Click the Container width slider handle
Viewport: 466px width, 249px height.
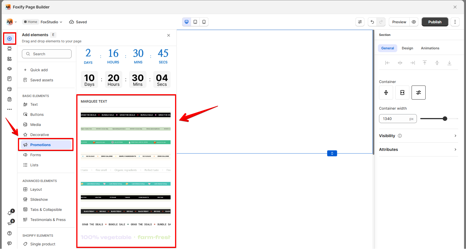point(445,119)
